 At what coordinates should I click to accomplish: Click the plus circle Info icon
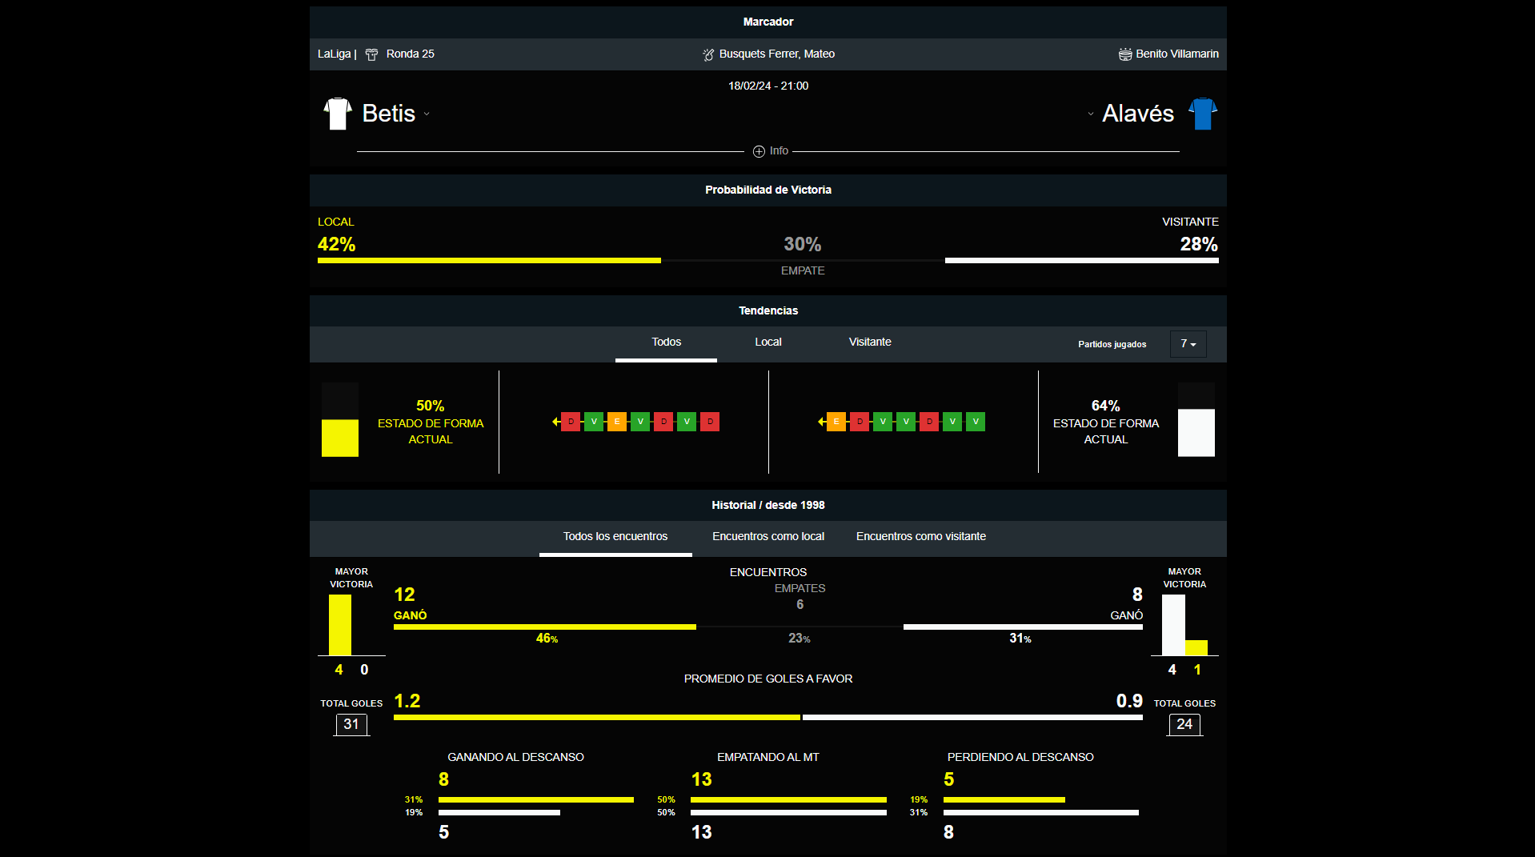(759, 151)
